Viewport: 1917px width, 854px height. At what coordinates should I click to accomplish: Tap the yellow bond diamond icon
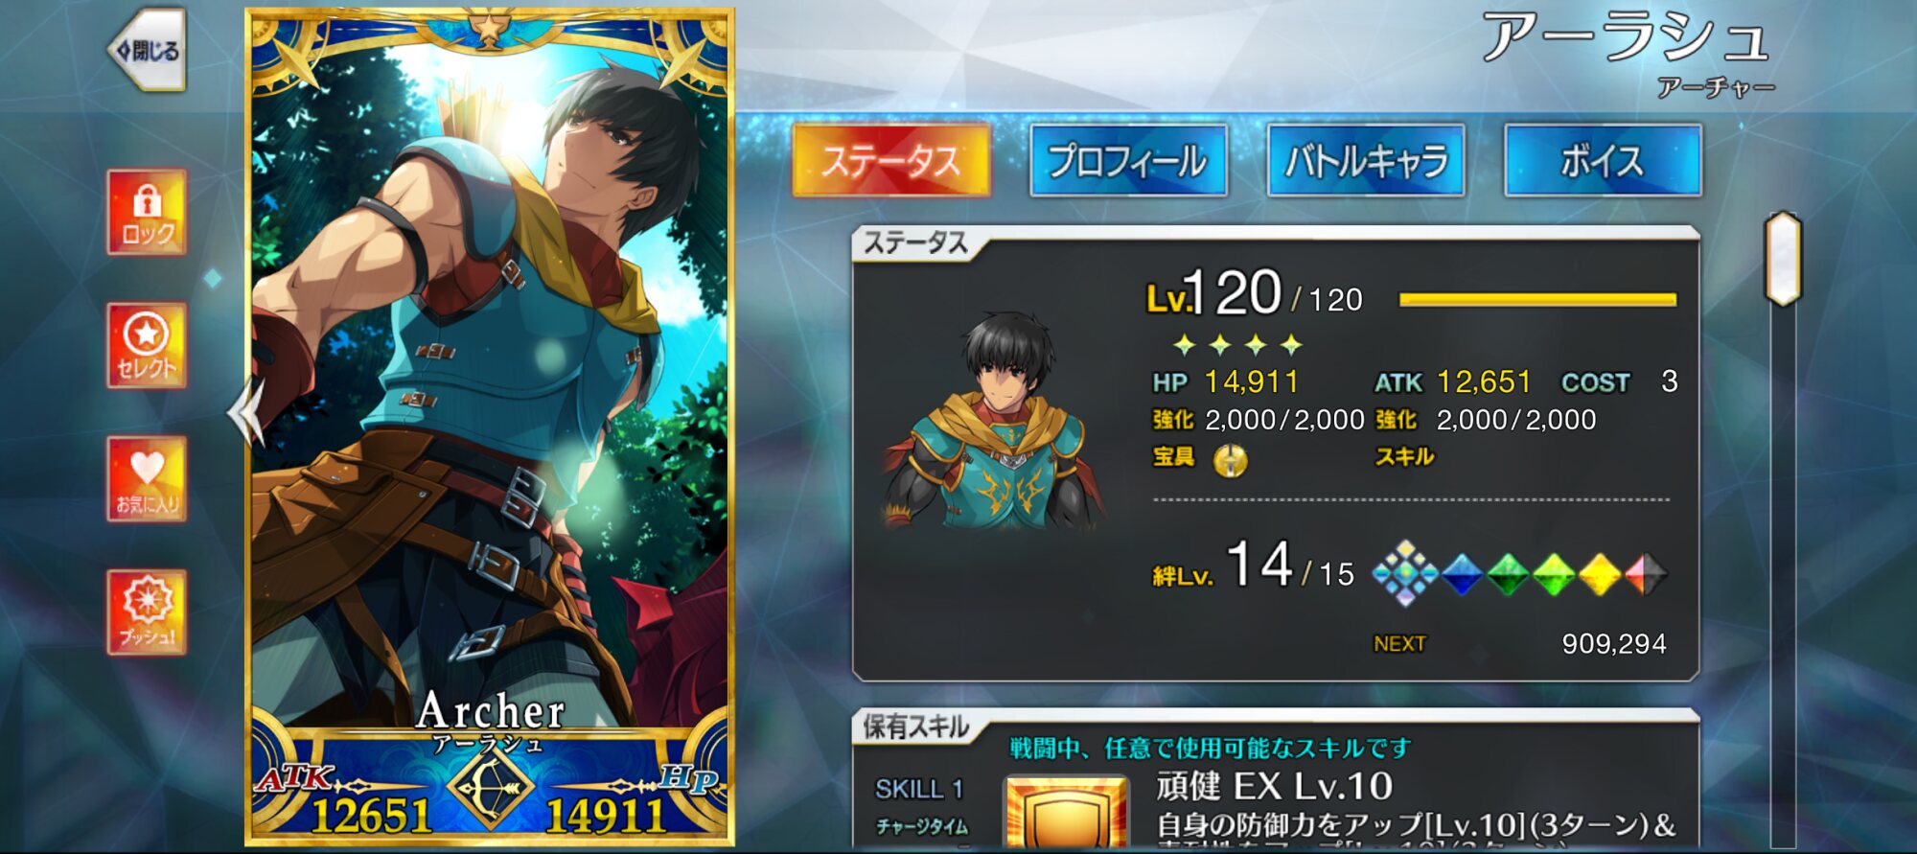click(1600, 574)
